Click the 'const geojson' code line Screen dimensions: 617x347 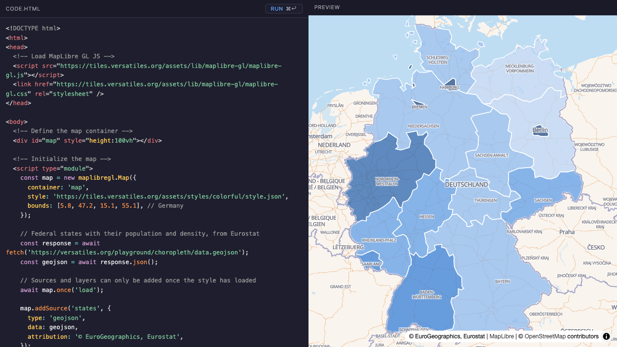coord(89,262)
